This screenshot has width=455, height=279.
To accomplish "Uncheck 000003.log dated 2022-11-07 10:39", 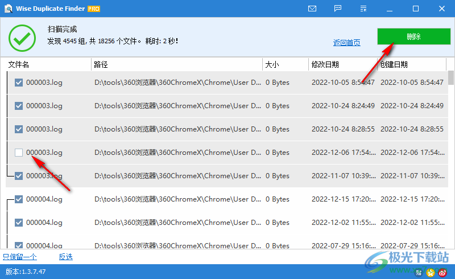I will pyautogui.click(x=19, y=176).
